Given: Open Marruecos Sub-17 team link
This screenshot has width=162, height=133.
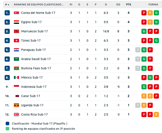Looking at the screenshot, I should [34, 31].
